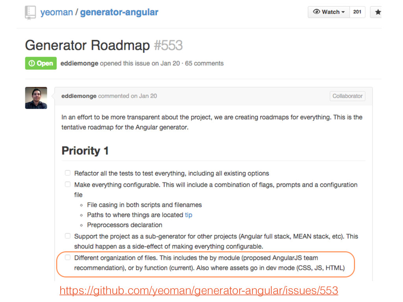
Task: Click the eye icon in Watch button
Action: click(316, 12)
